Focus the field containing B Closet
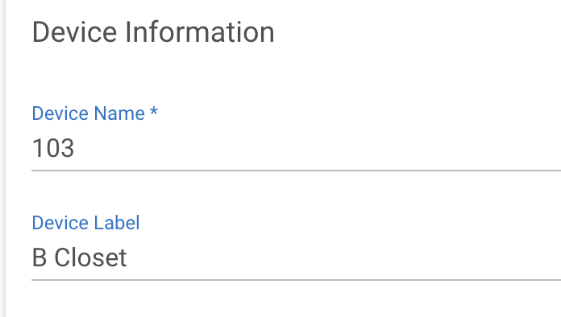Image resolution: width=561 pixels, height=317 pixels. tap(297, 257)
